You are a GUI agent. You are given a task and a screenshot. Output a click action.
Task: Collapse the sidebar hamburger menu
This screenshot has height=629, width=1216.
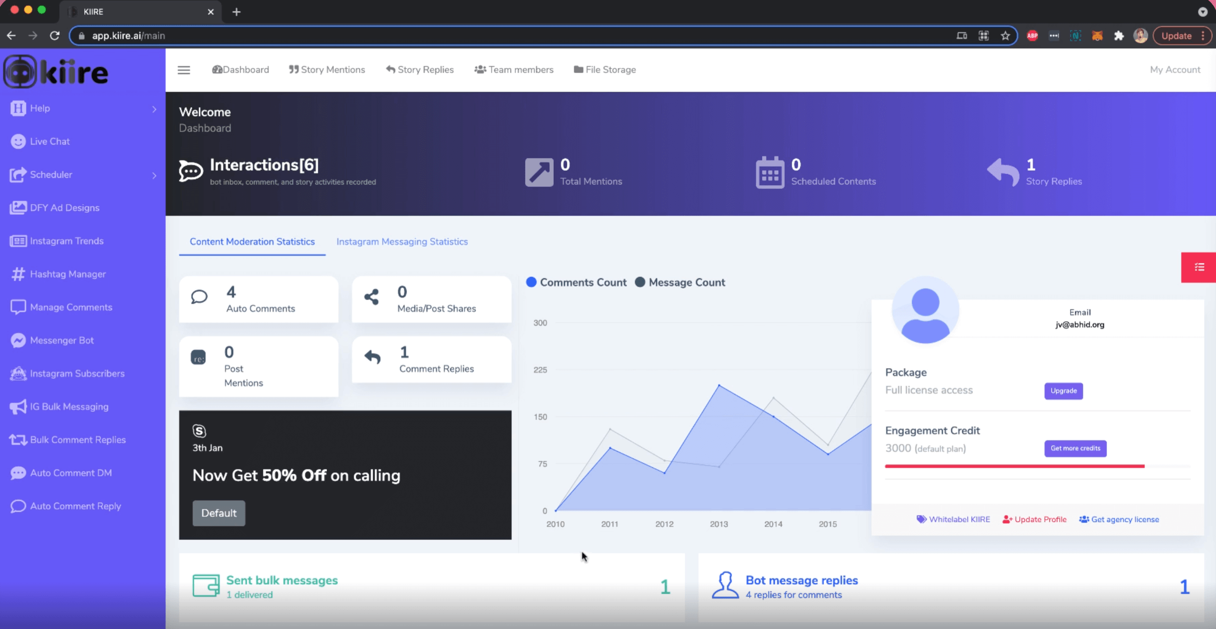[x=183, y=70]
